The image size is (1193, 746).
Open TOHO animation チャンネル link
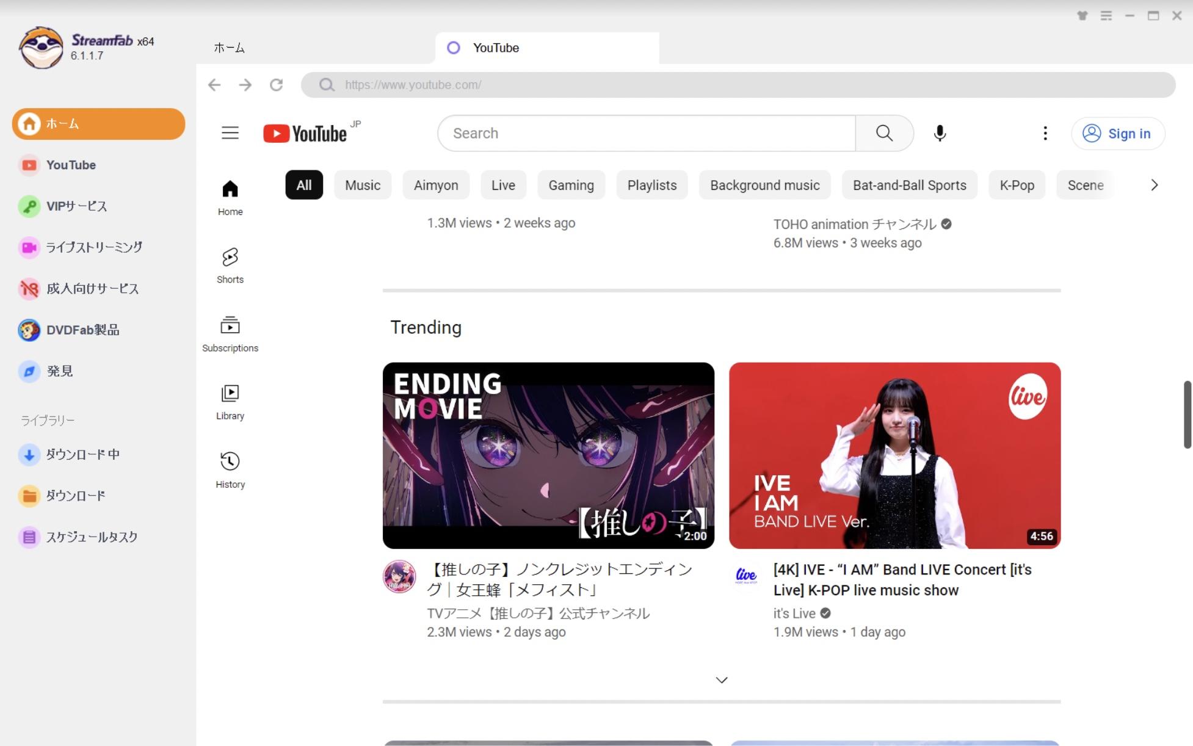855,224
